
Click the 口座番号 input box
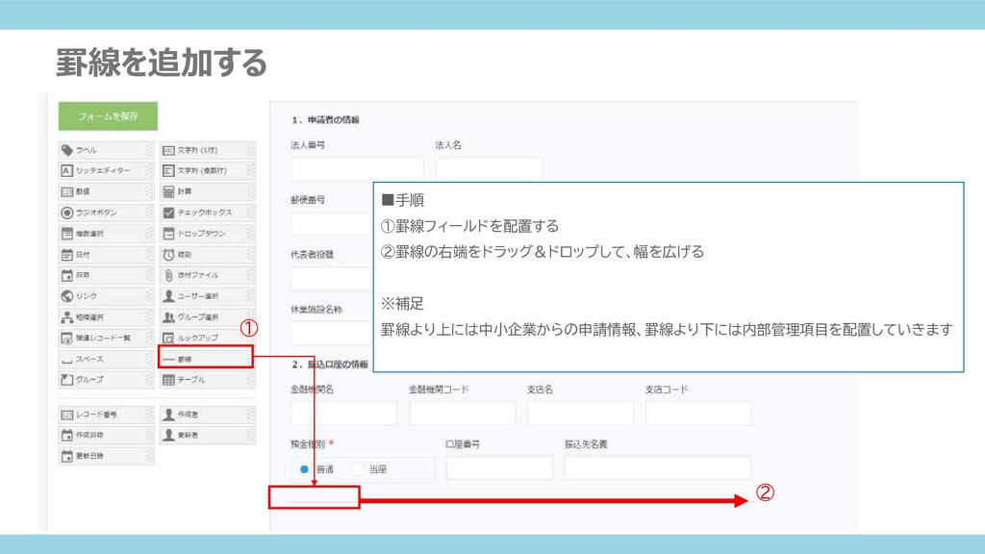[499, 468]
